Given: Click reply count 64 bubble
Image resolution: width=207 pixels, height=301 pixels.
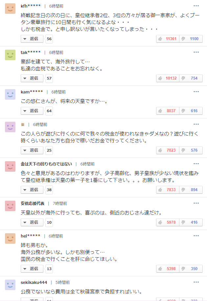Looking at the screenshot, I should (x=49, y=111).
